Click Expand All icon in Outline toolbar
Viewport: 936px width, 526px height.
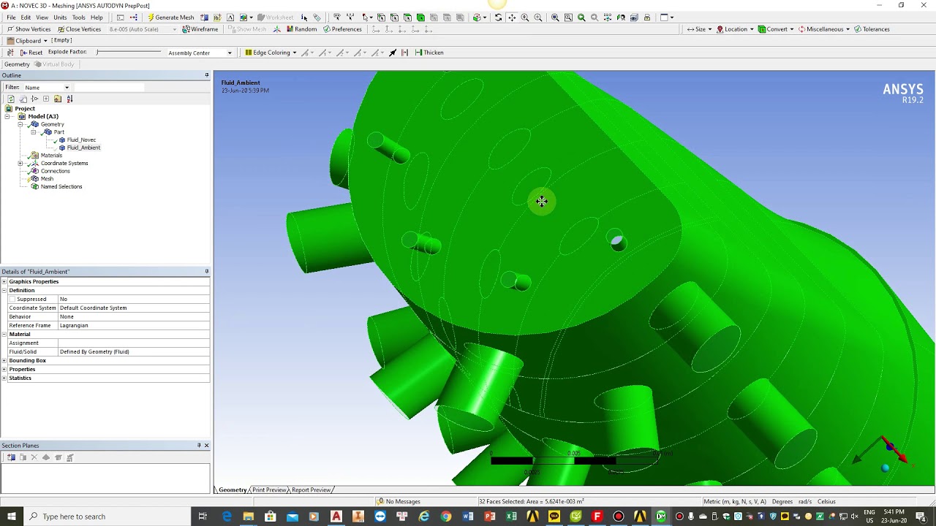(x=46, y=99)
